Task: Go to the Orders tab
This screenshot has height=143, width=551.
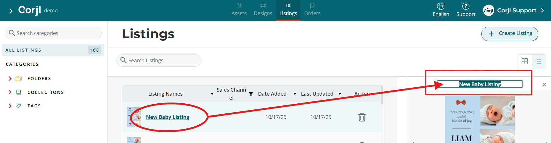Action: [312, 10]
